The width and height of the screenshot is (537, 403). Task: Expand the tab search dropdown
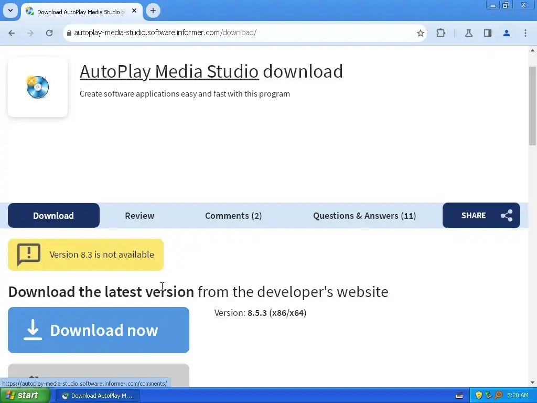[x=10, y=10]
